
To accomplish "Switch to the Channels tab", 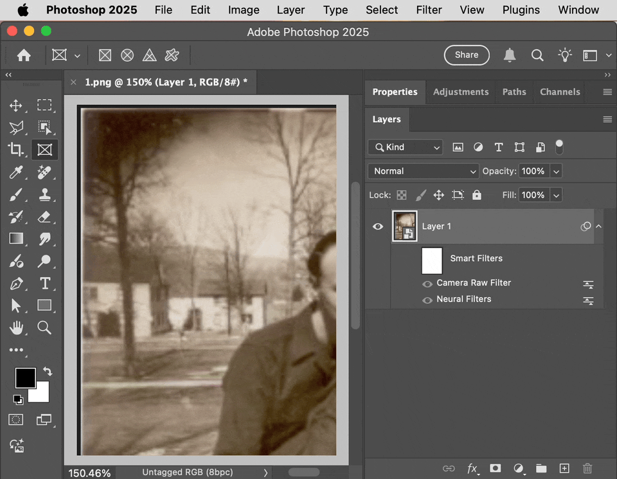I will [x=560, y=92].
